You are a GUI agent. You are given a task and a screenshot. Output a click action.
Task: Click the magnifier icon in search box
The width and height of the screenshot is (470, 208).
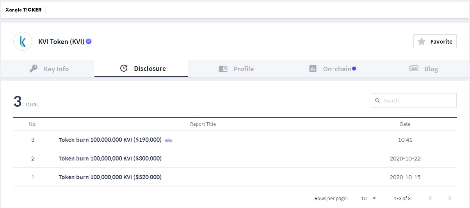(x=377, y=100)
